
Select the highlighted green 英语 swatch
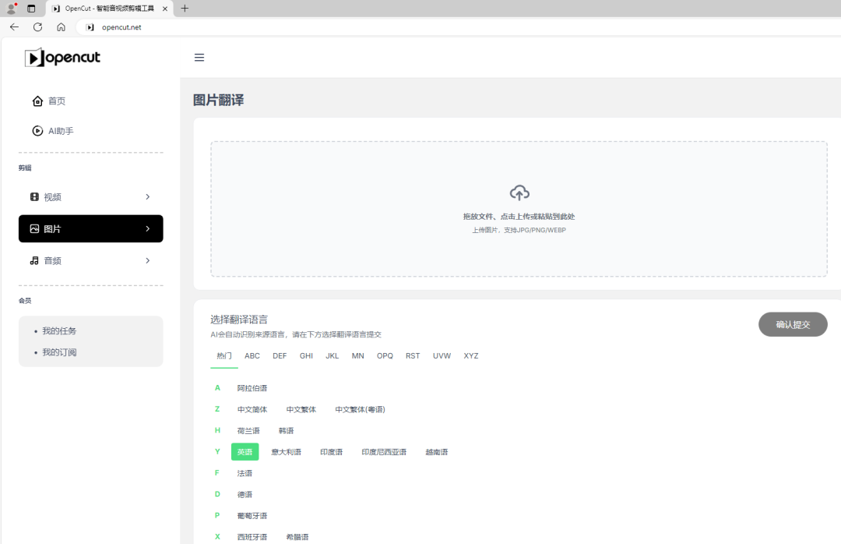click(245, 451)
